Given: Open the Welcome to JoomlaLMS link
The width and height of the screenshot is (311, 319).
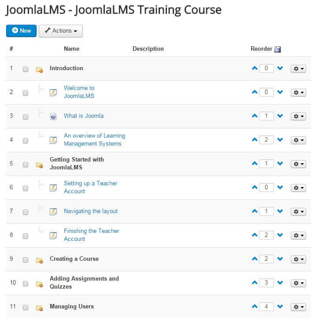Looking at the screenshot, I should pos(79,92).
